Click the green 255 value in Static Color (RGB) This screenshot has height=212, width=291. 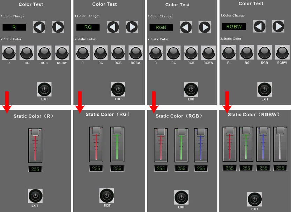pos(181,168)
